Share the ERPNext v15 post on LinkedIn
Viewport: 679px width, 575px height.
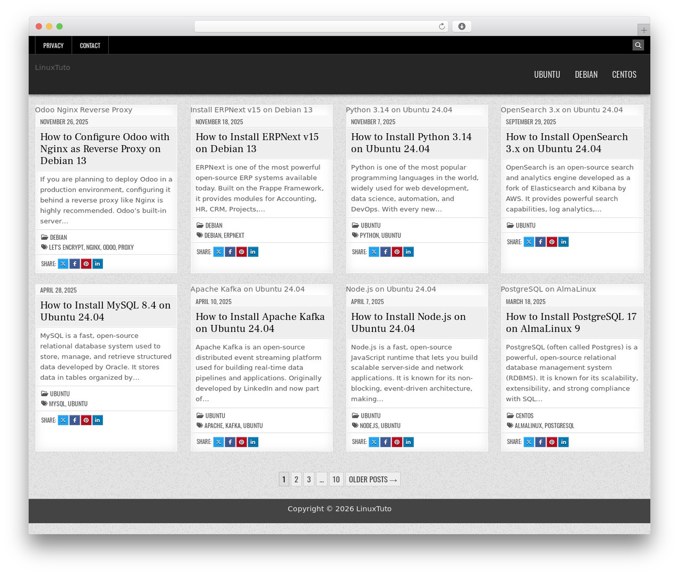coord(253,252)
